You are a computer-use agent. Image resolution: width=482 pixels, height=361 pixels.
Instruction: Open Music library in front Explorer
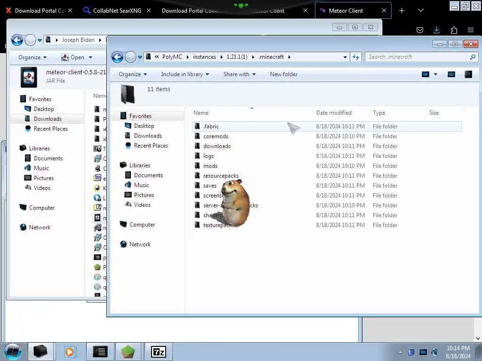[141, 185]
